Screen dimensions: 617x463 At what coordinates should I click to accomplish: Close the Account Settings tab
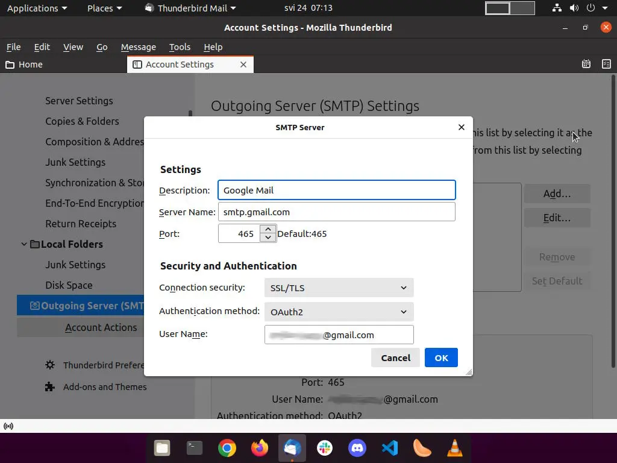[x=243, y=65]
